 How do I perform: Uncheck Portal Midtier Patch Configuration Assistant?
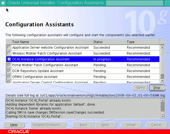tap(9, 65)
